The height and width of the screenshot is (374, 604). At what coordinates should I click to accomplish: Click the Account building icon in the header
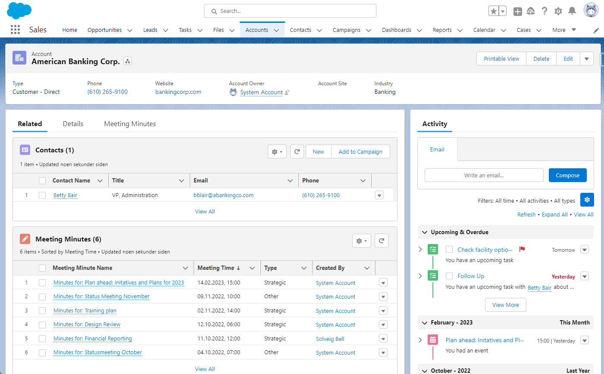19,57
